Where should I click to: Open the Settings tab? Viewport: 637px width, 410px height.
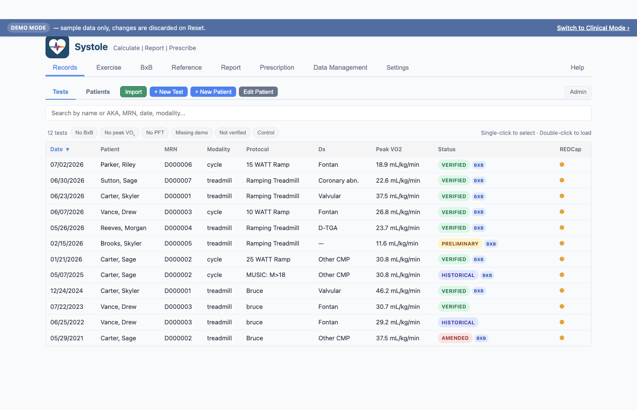(398, 67)
